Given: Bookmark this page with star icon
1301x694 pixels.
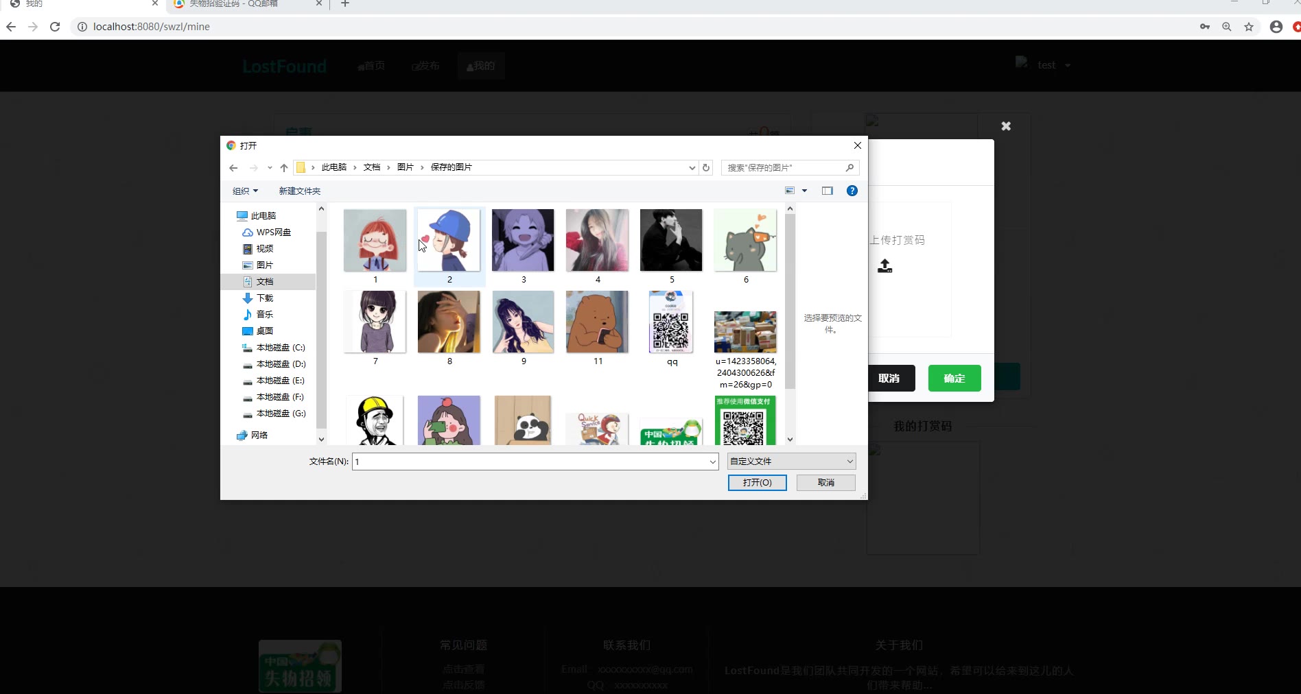Looking at the screenshot, I should pyautogui.click(x=1249, y=27).
